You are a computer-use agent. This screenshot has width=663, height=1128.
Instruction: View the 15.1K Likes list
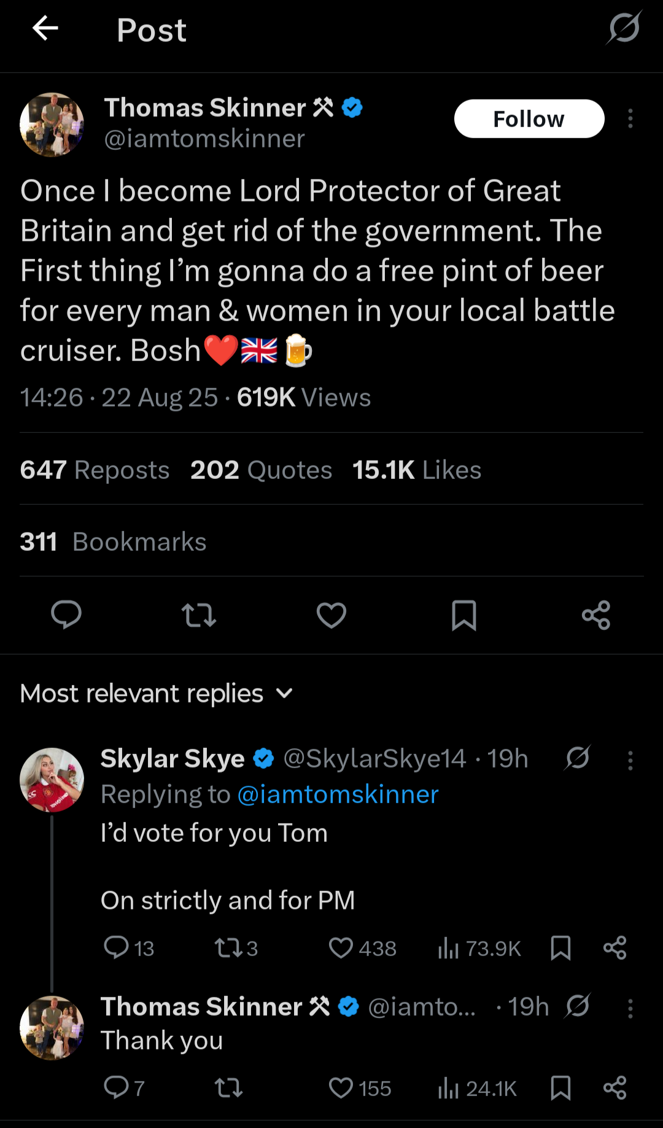coord(417,470)
